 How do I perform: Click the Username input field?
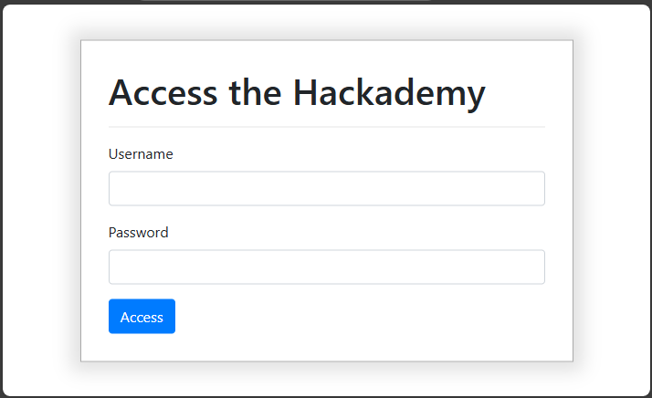tap(326, 189)
